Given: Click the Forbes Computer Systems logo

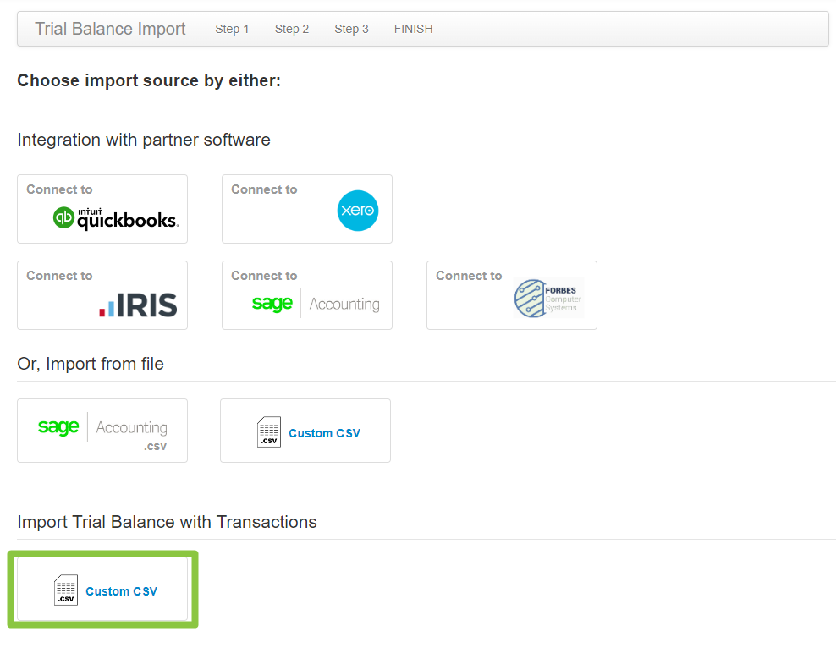Looking at the screenshot, I should 548,298.
